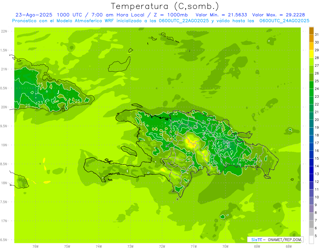The width and height of the screenshot is (324, 250).
Task: Click the title 'Temperatura (C,somb.)'
Action: (165, 6)
